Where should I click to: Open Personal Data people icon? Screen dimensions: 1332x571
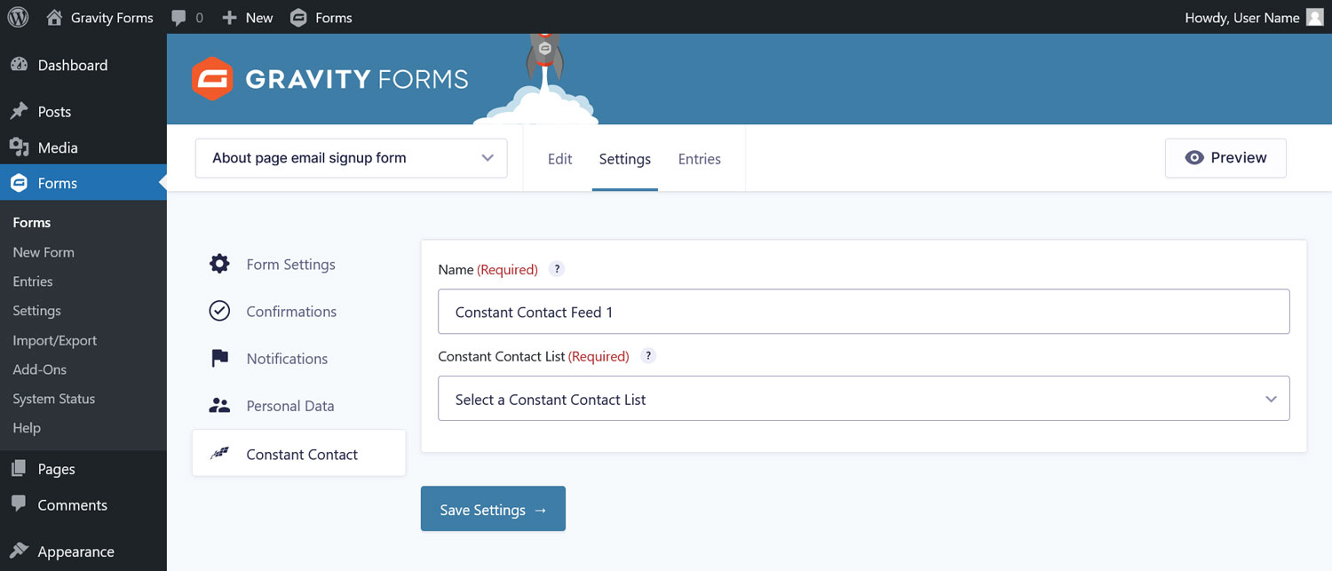coord(219,405)
